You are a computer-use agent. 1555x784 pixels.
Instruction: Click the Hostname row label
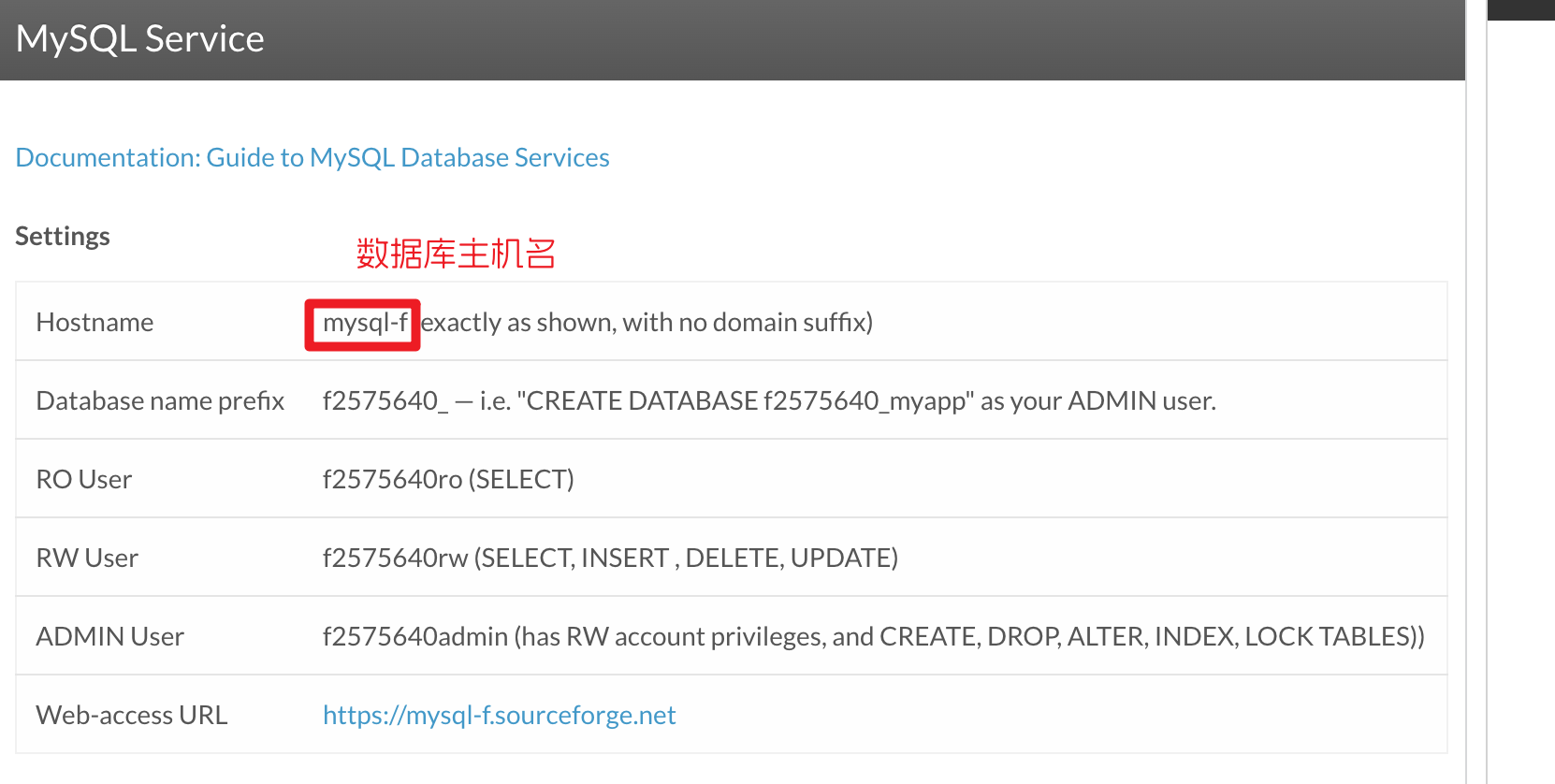click(x=94, y=322)
